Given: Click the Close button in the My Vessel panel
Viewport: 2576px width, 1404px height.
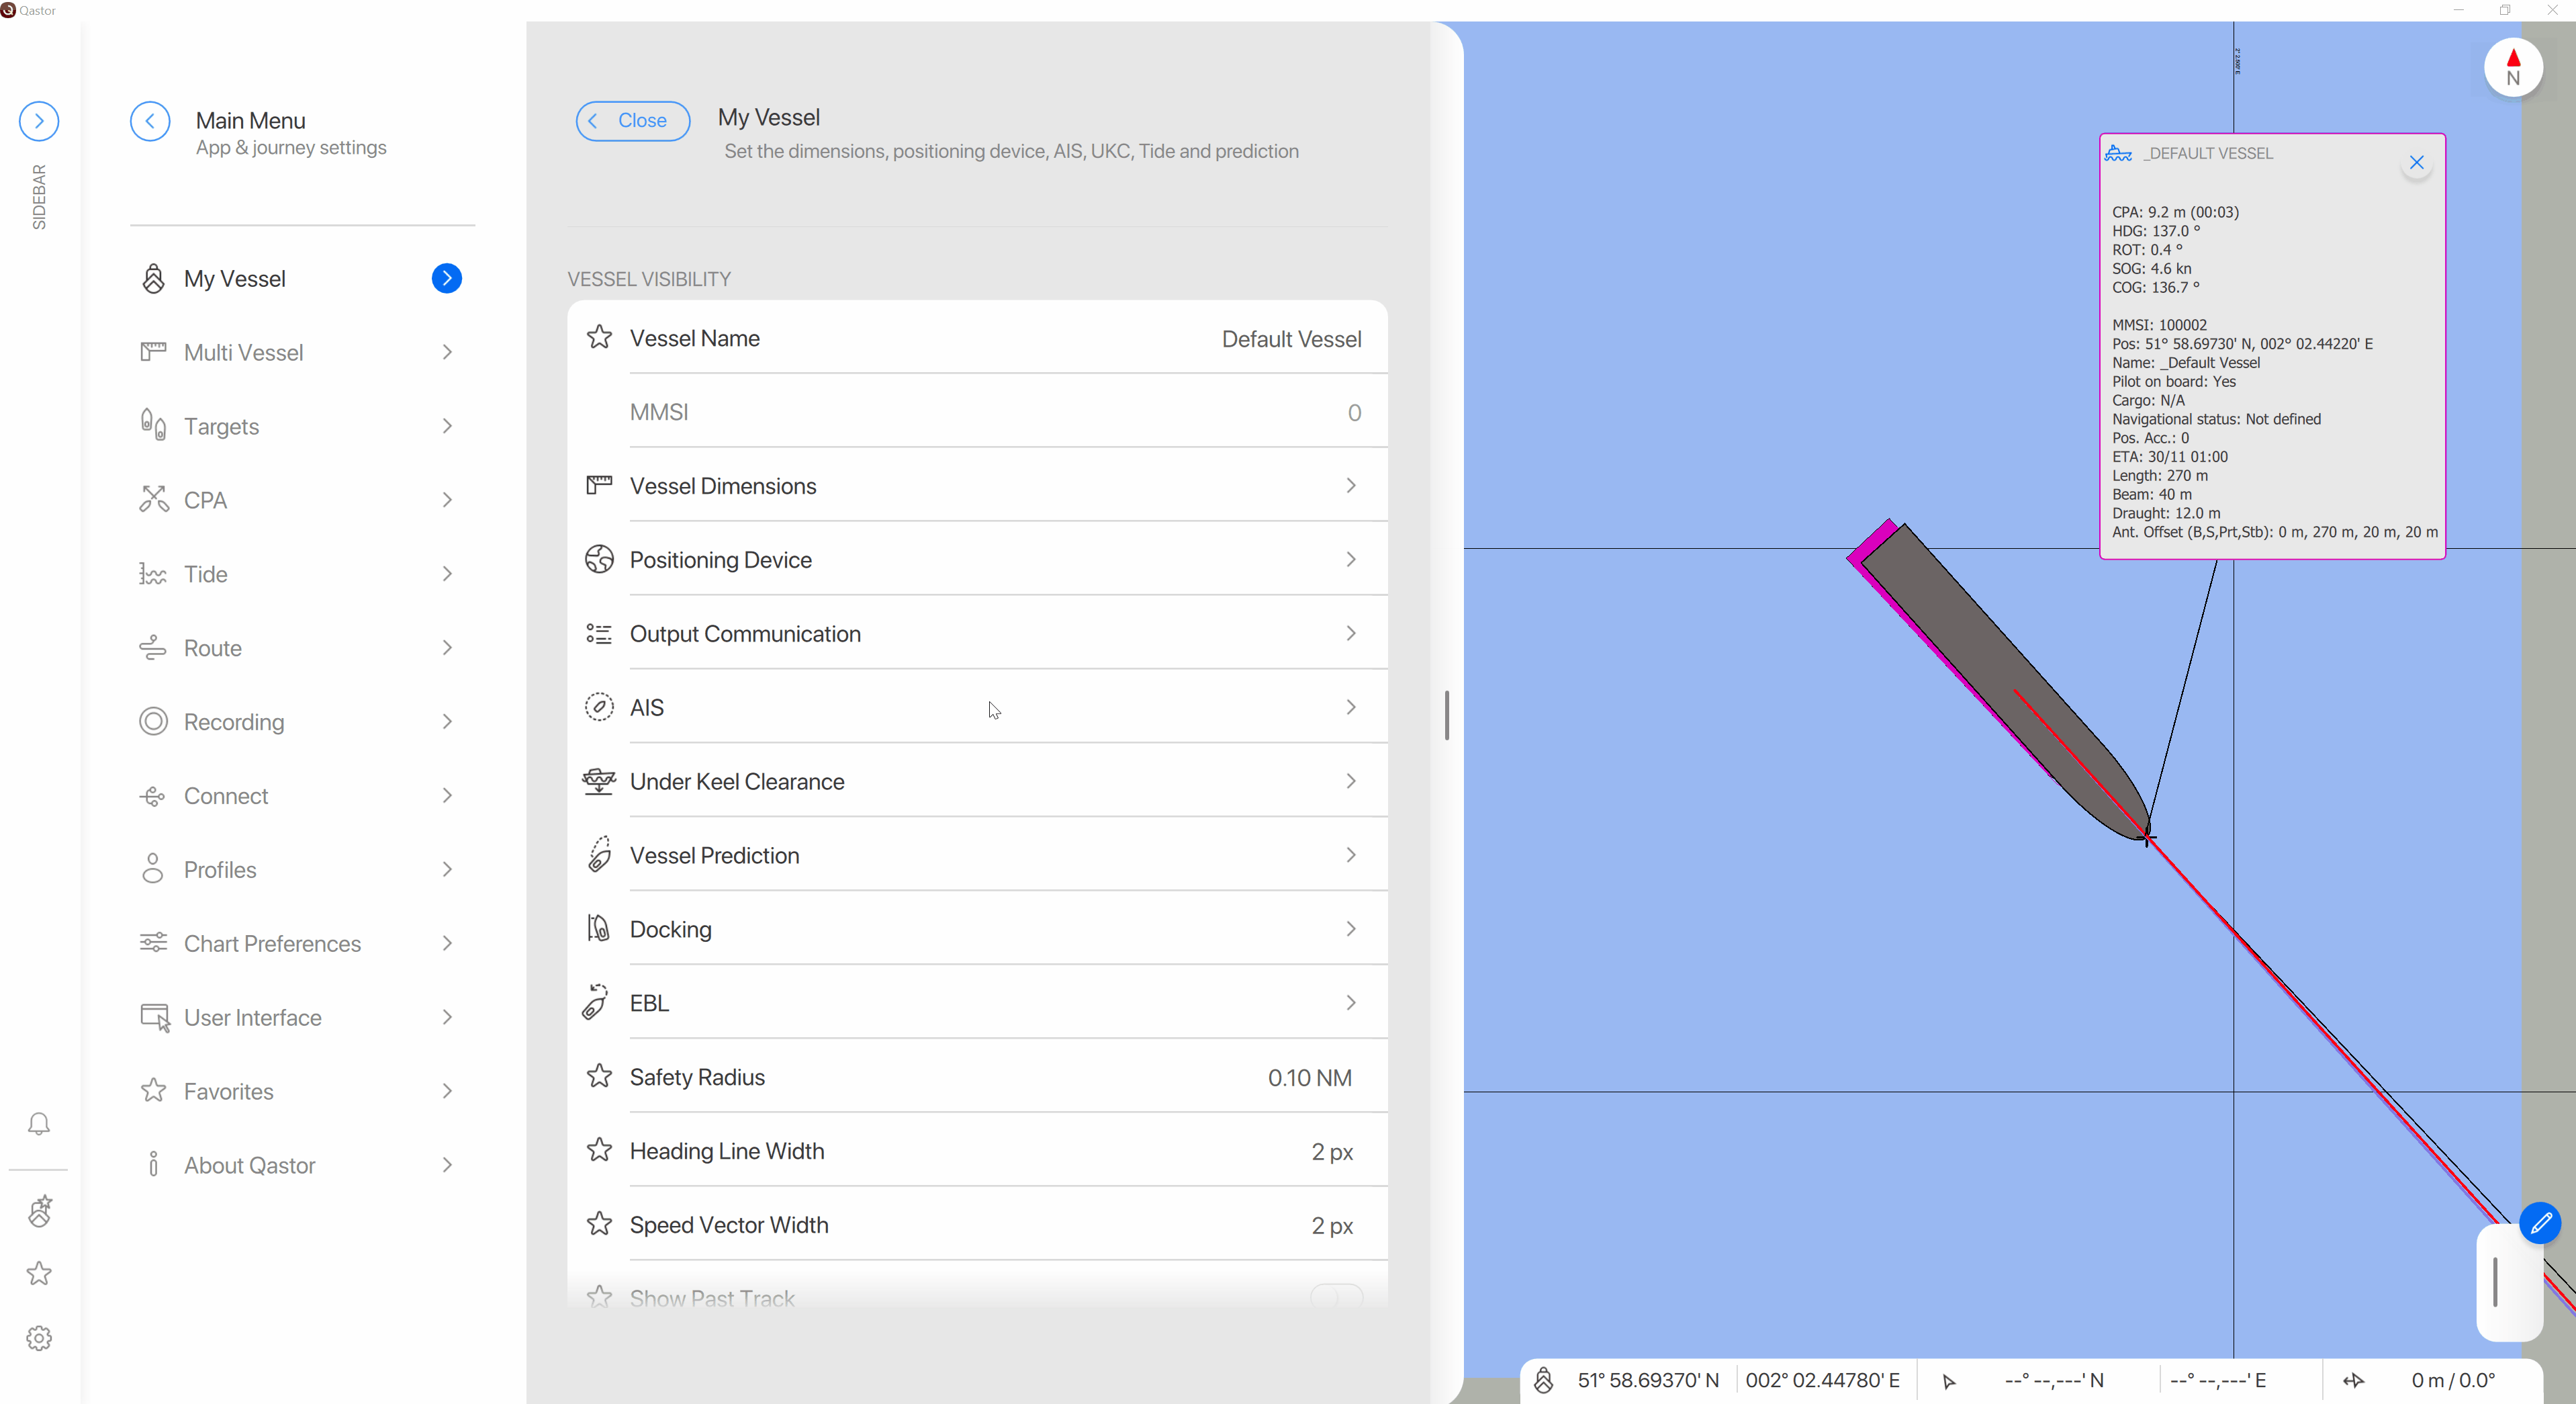Looking at the screenshot, I should point(631,121).
